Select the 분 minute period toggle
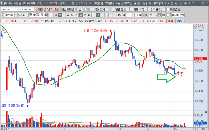This screenshot has height=130, width=209. (x=81, y=15)
